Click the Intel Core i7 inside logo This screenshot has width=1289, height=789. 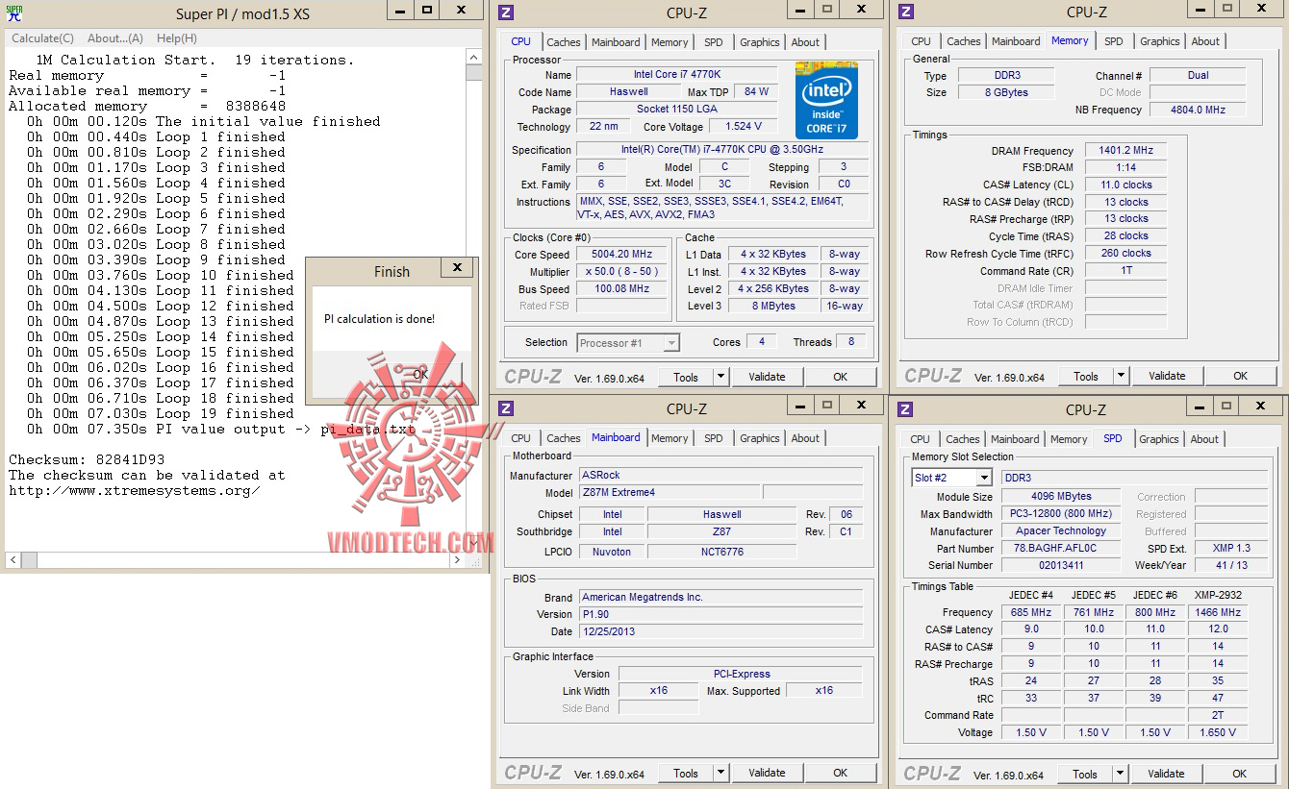click(826, 101)
